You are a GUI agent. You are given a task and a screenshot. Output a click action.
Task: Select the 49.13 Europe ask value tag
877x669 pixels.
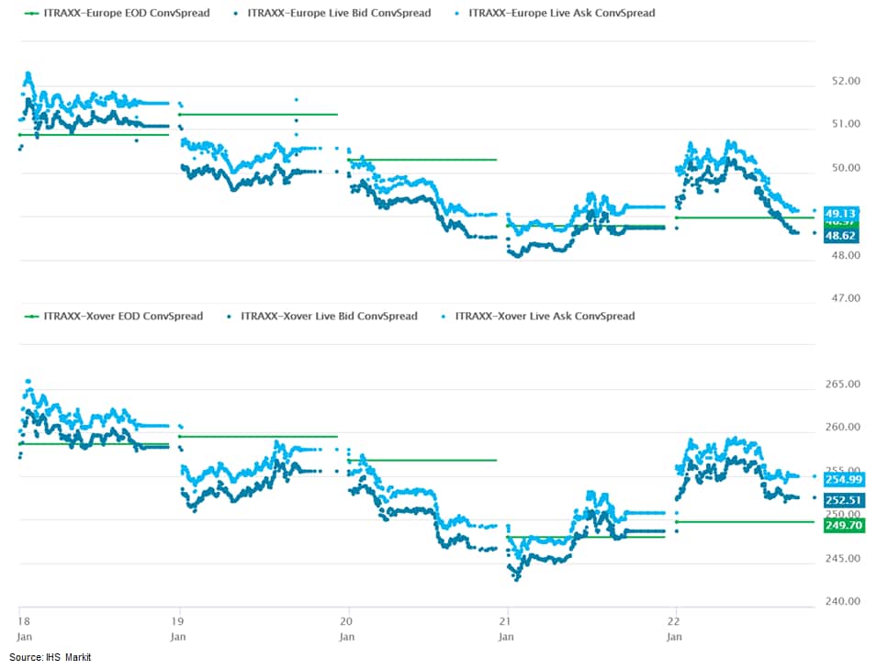point(841,213)
